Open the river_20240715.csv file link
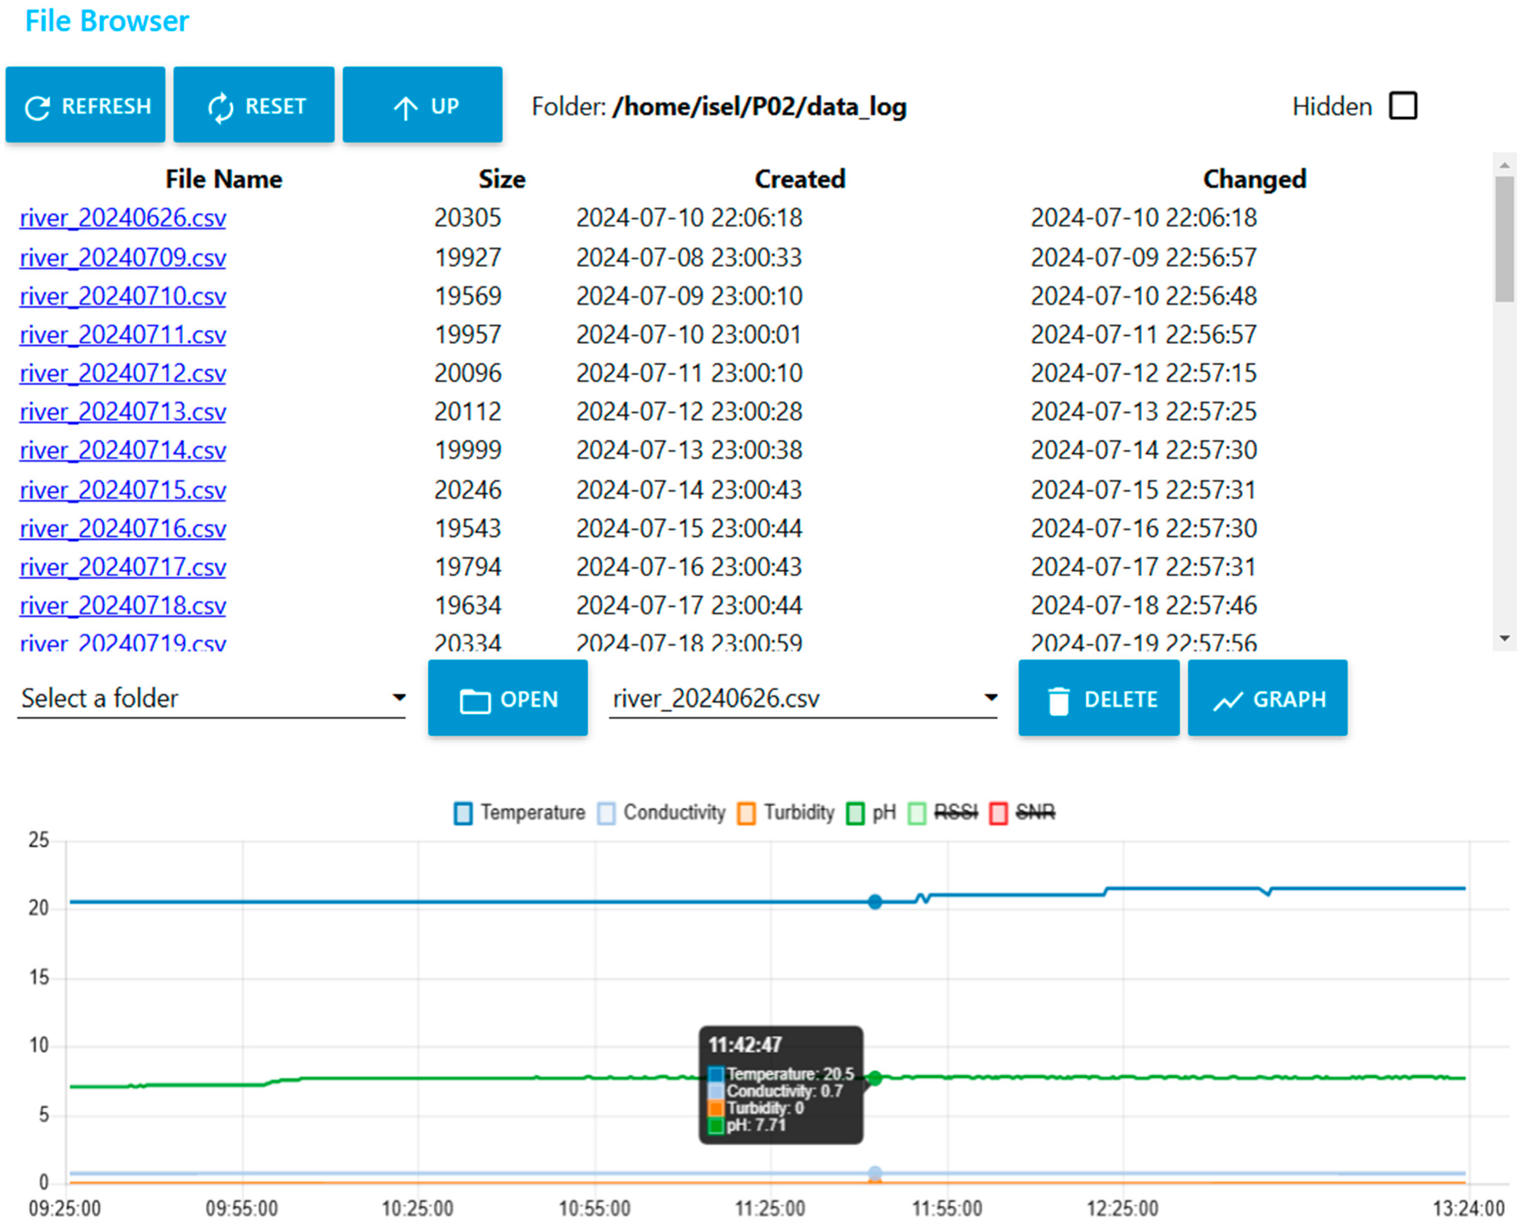This screenshot has width=1522, height=1229. pyautogui.click(x=122, y=490)
